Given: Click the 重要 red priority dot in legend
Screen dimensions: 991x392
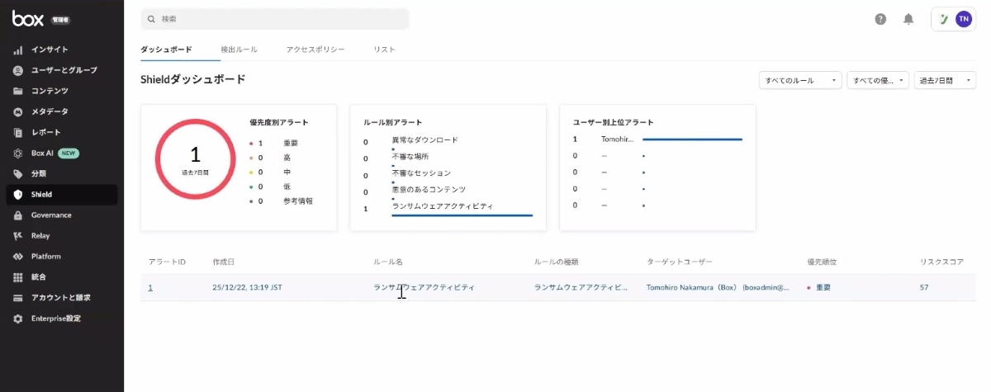Looking at the screenshot, I should pyautogui.click(x=250, y=144).
